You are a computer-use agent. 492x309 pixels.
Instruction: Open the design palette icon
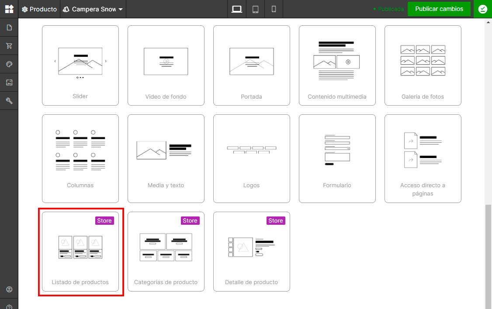pyautogui.click(x=9, y=64)
